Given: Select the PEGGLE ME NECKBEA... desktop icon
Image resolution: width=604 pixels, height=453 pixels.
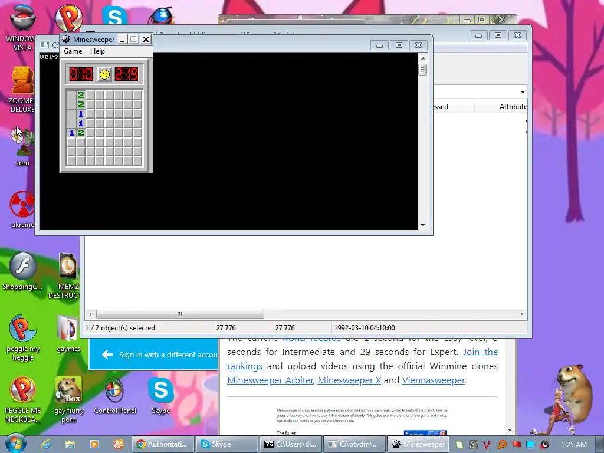Looking at the screenshot, I should click(x=23, y=399).
